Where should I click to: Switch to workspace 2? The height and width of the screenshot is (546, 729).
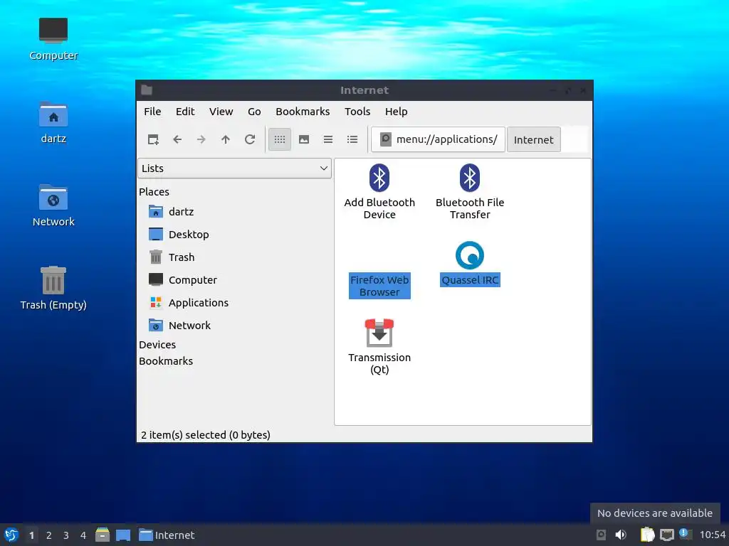coord(49,535)
